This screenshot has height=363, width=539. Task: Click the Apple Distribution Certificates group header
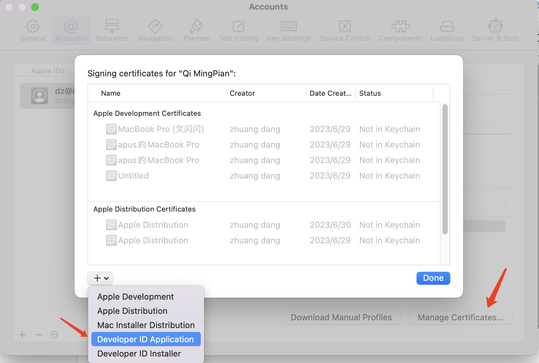point(144,209)
